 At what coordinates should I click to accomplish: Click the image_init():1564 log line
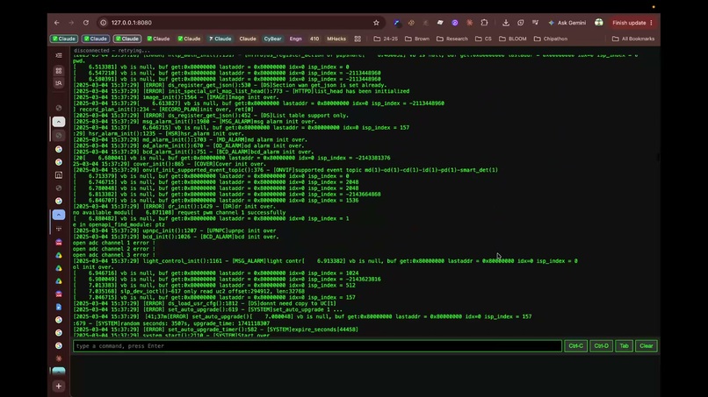pyautogui.click(x=176, y=97)
